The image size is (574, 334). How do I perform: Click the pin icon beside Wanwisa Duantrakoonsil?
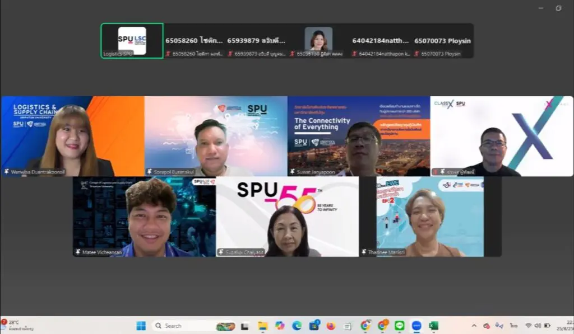coord(6,171)
